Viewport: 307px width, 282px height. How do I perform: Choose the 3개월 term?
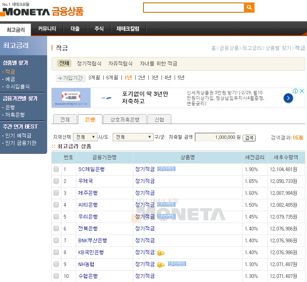tap(94, 78)
